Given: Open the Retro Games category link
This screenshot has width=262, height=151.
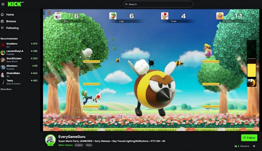Looking at the screenshot, I should (x=65, y=145).
